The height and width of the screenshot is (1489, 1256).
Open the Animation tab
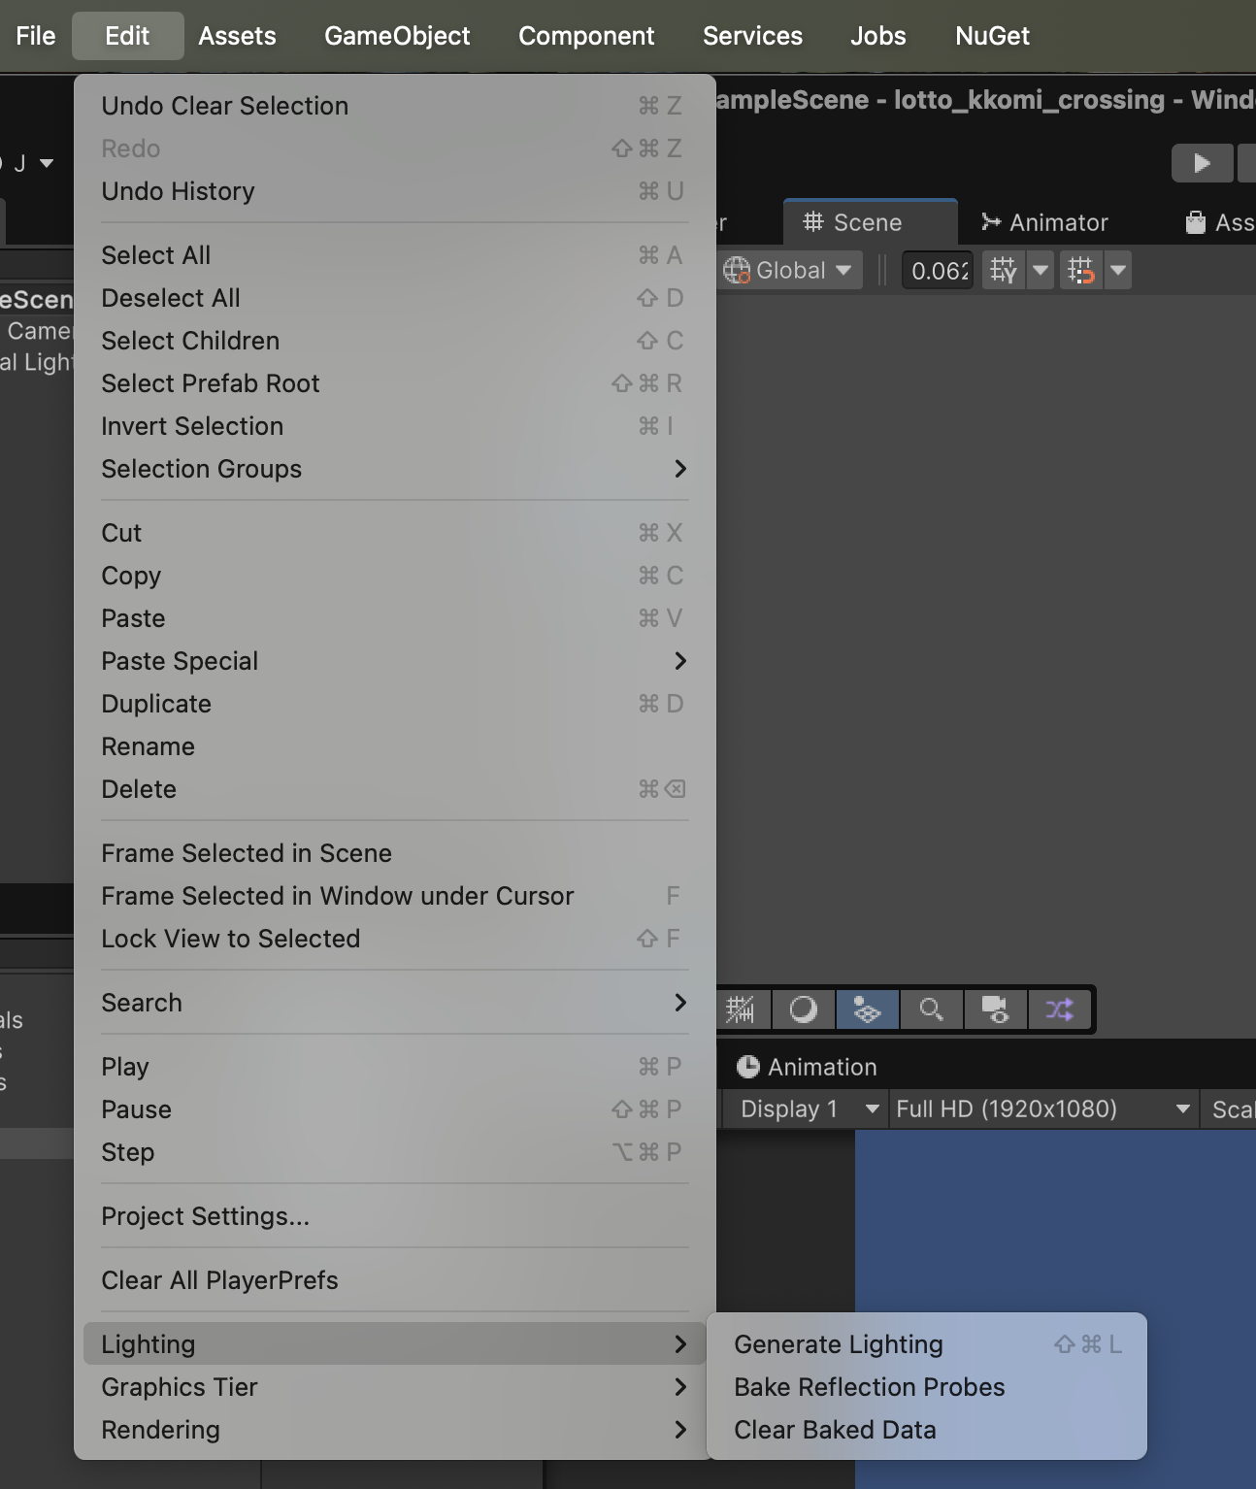[808, 1067]
